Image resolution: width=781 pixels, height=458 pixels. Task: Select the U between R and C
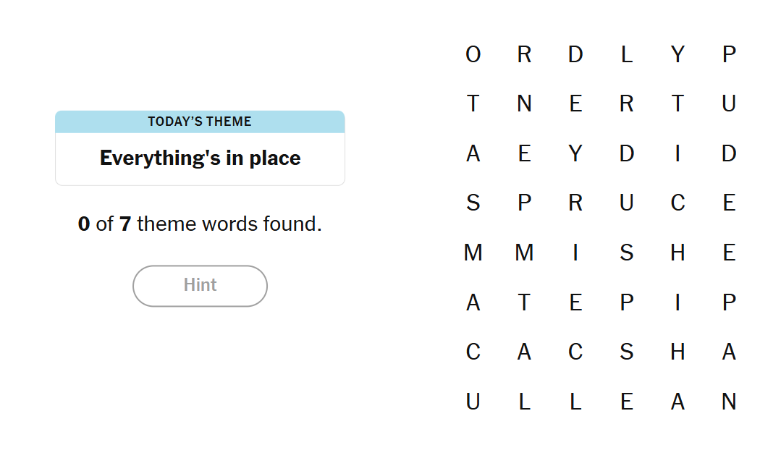(626, 203)
